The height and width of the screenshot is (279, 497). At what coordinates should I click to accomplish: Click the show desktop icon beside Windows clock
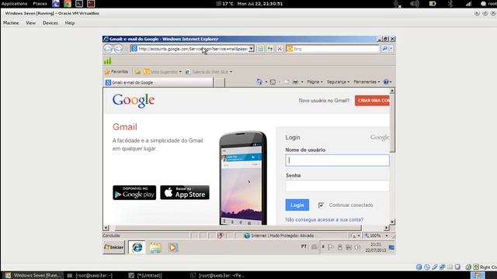click(x=391, y=247)
